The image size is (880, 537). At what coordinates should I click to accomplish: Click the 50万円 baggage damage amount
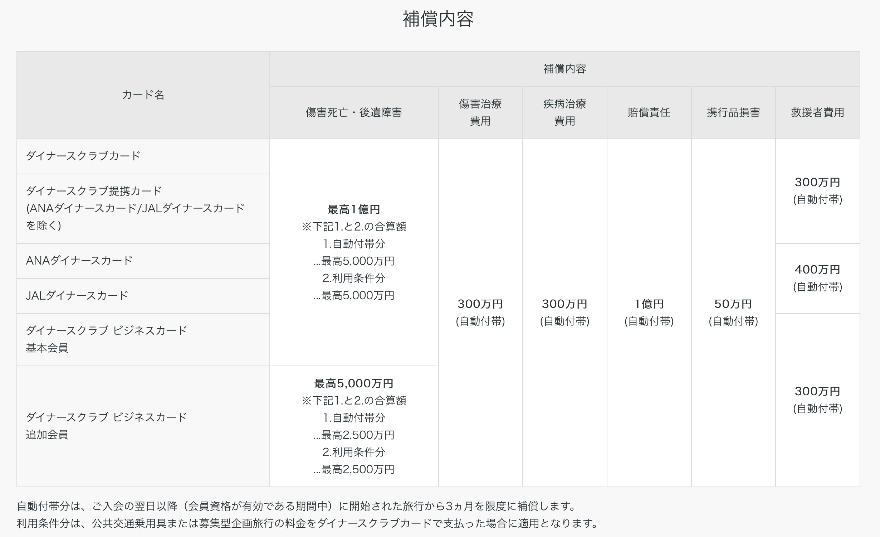click(733, 304)
